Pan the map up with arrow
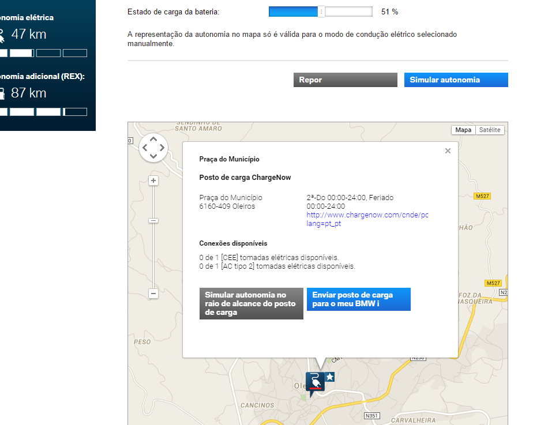Screen dimensions: 548x425 (x=153, y=139)
